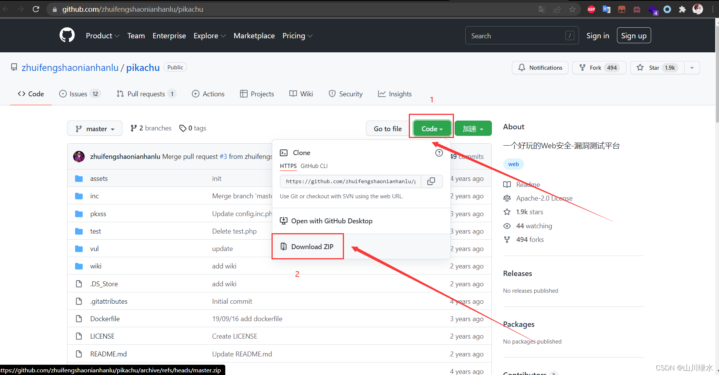Select the GitHub CLI clone tab
The width and height of the screenshot is (719, 375).
coord(314,166)
